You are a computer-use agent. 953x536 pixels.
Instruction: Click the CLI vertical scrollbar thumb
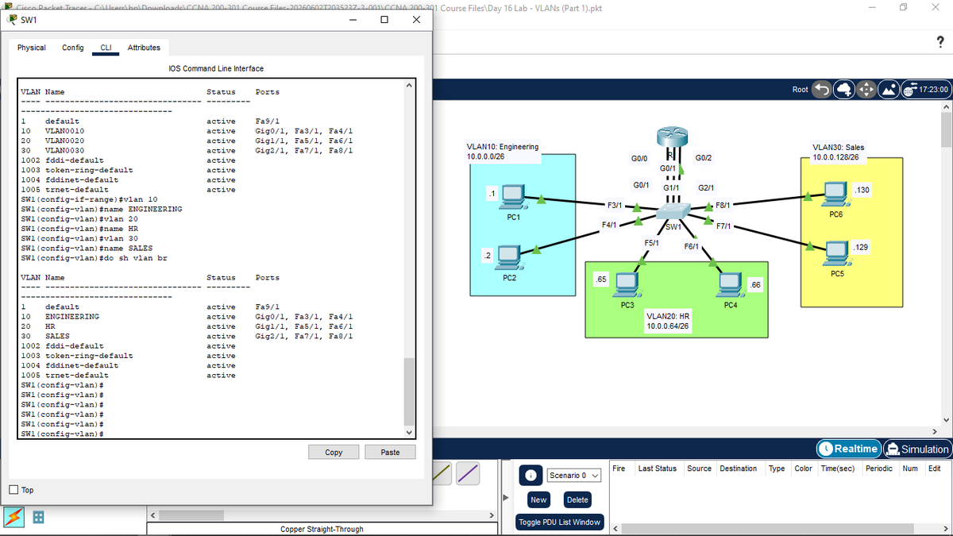[410, 391]
